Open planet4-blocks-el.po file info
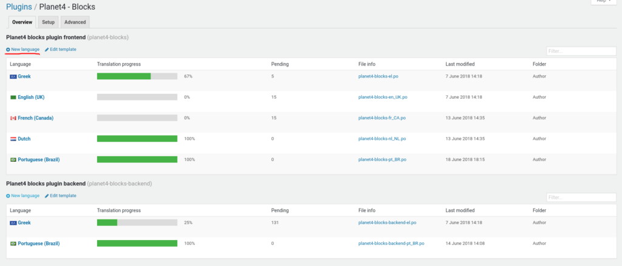The width and height of the screenshot is (622, 266). pos(378,76)
